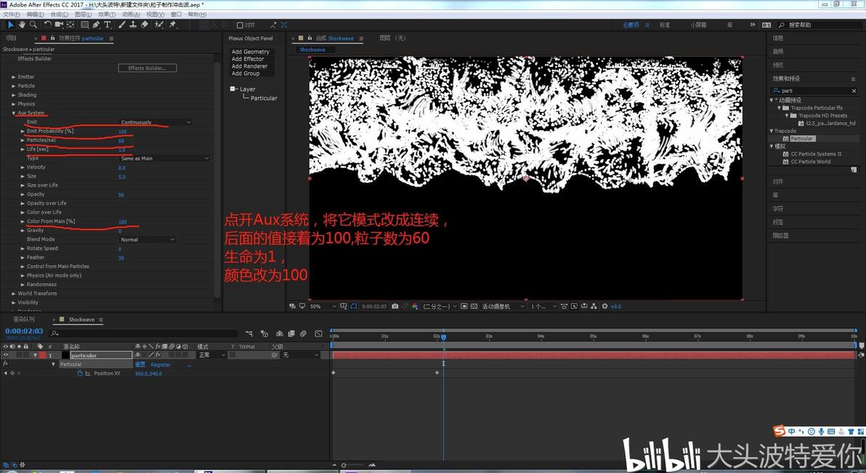The width and height of the screenshot is (866, 473).
Task: Collapse the Aux System group
Action: tap(14, 113)
